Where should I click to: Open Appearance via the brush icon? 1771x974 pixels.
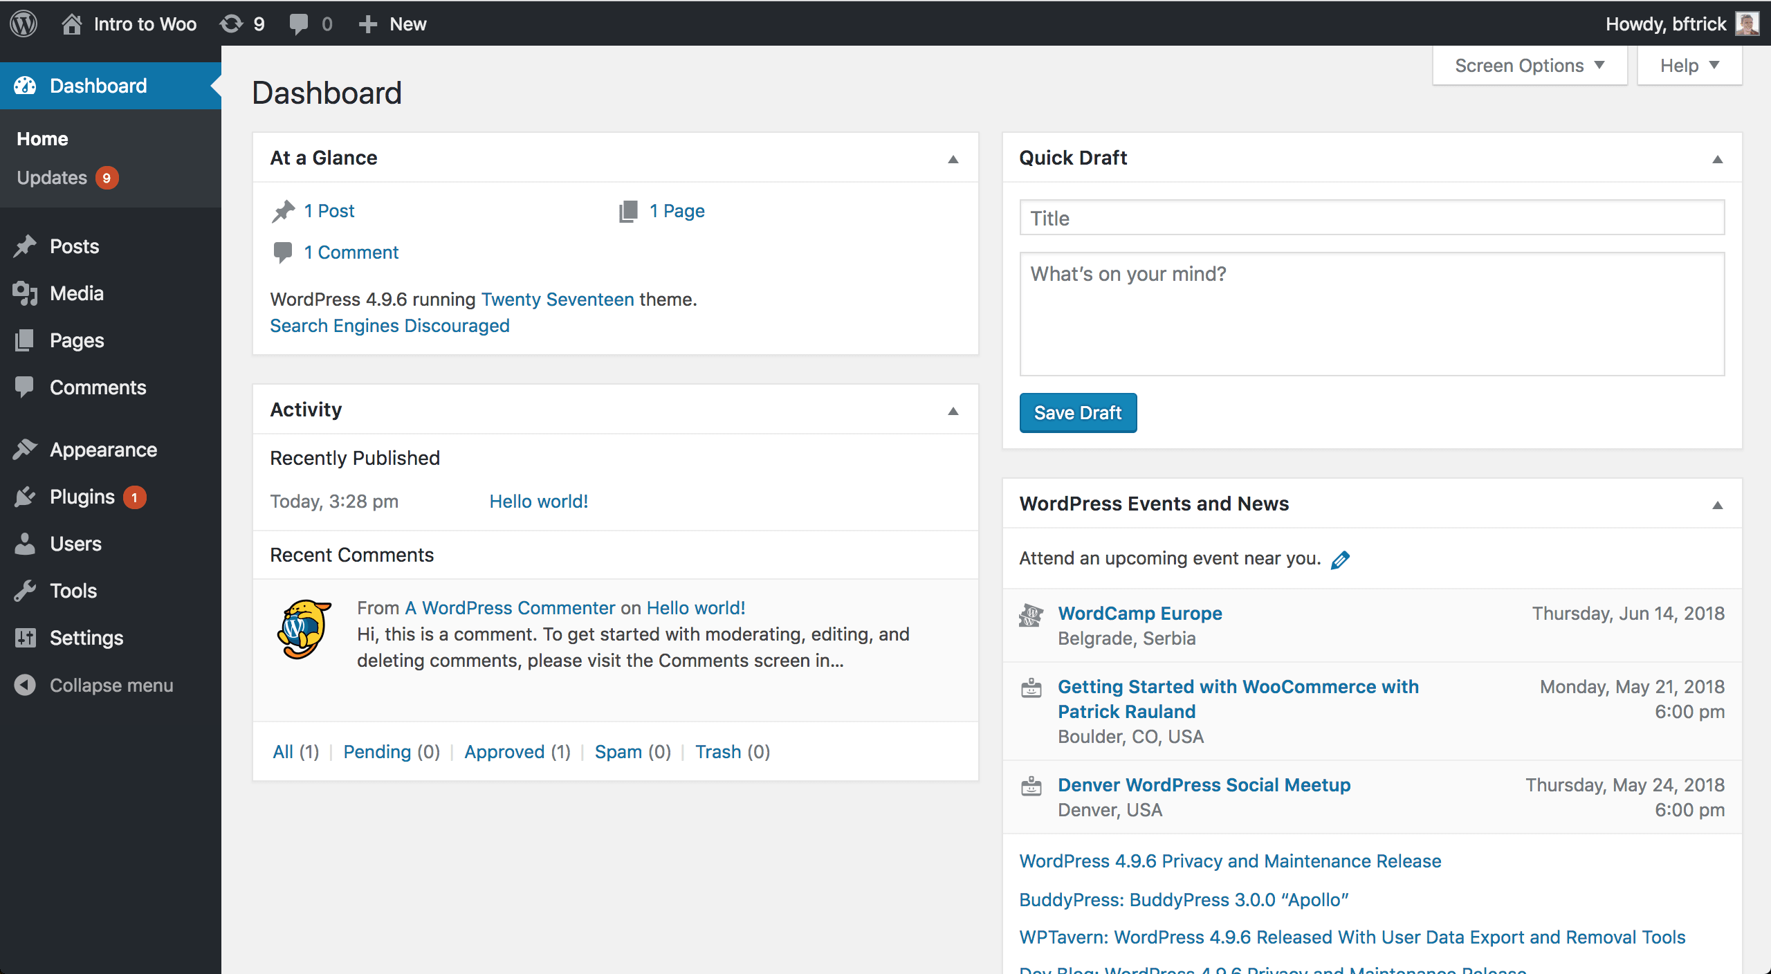point(25,449)
